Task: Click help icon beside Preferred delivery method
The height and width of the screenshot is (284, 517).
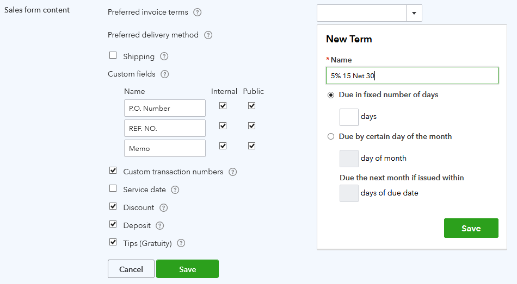Action: click(208, 35)
